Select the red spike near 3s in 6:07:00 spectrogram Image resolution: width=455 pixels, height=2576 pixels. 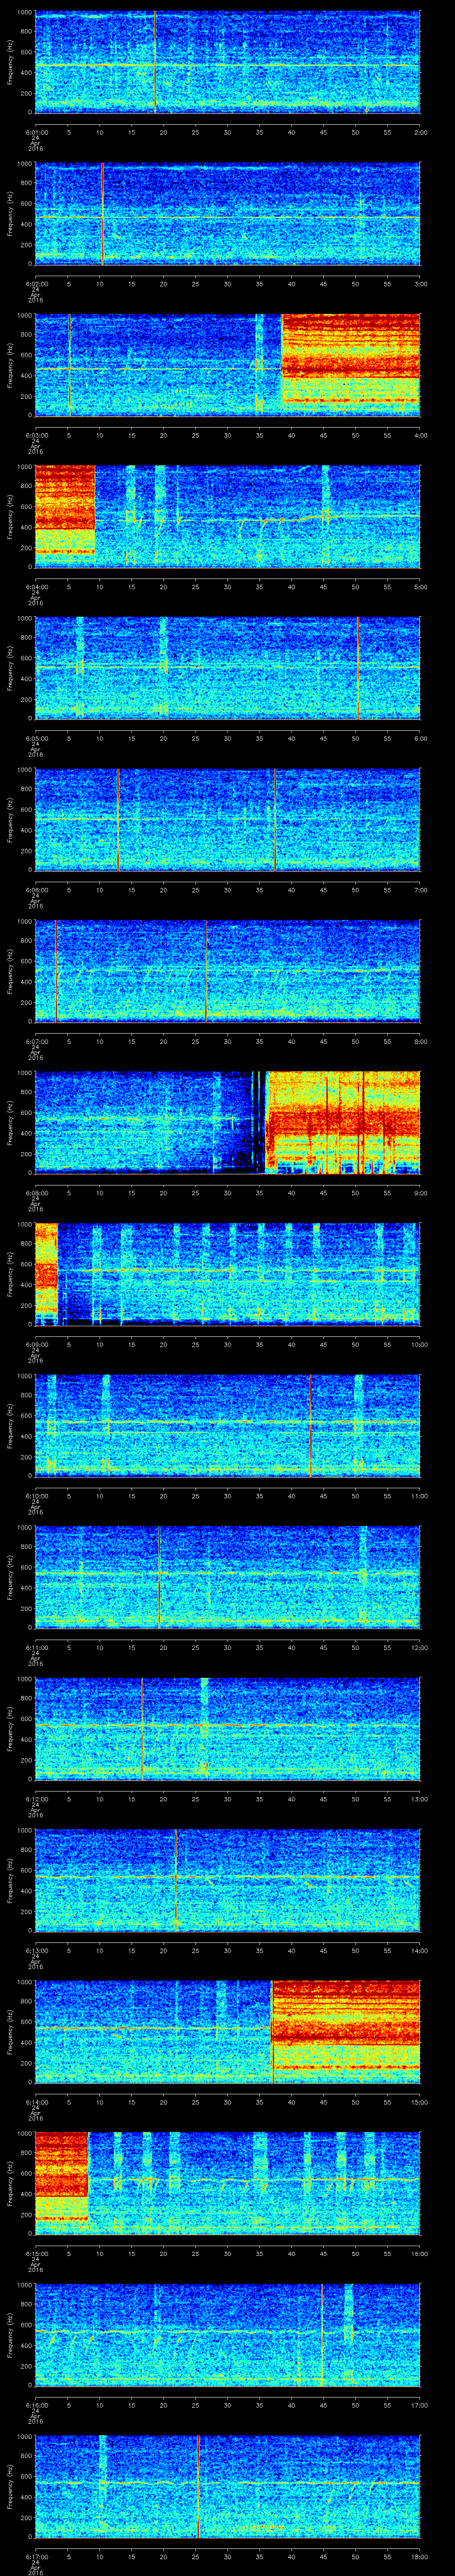pos(56,971)
